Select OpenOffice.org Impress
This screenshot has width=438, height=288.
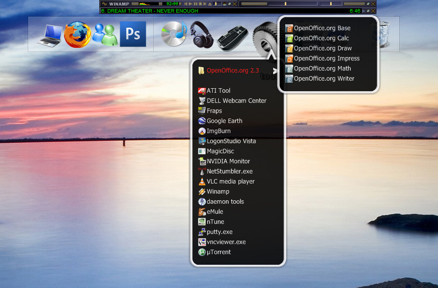326,59
